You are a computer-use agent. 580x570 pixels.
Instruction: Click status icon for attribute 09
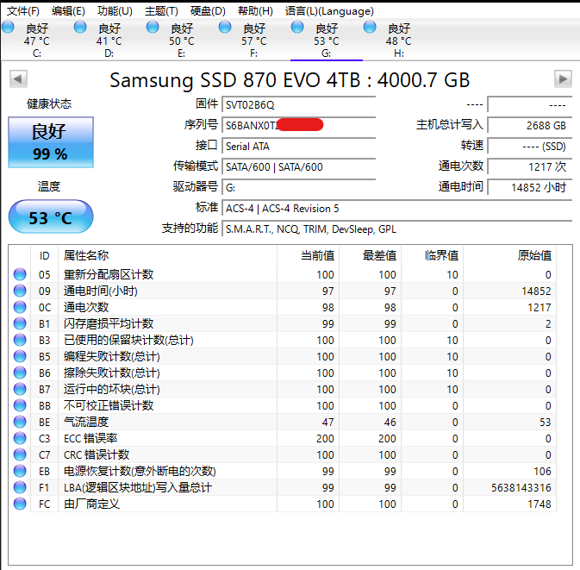(20, 291)
